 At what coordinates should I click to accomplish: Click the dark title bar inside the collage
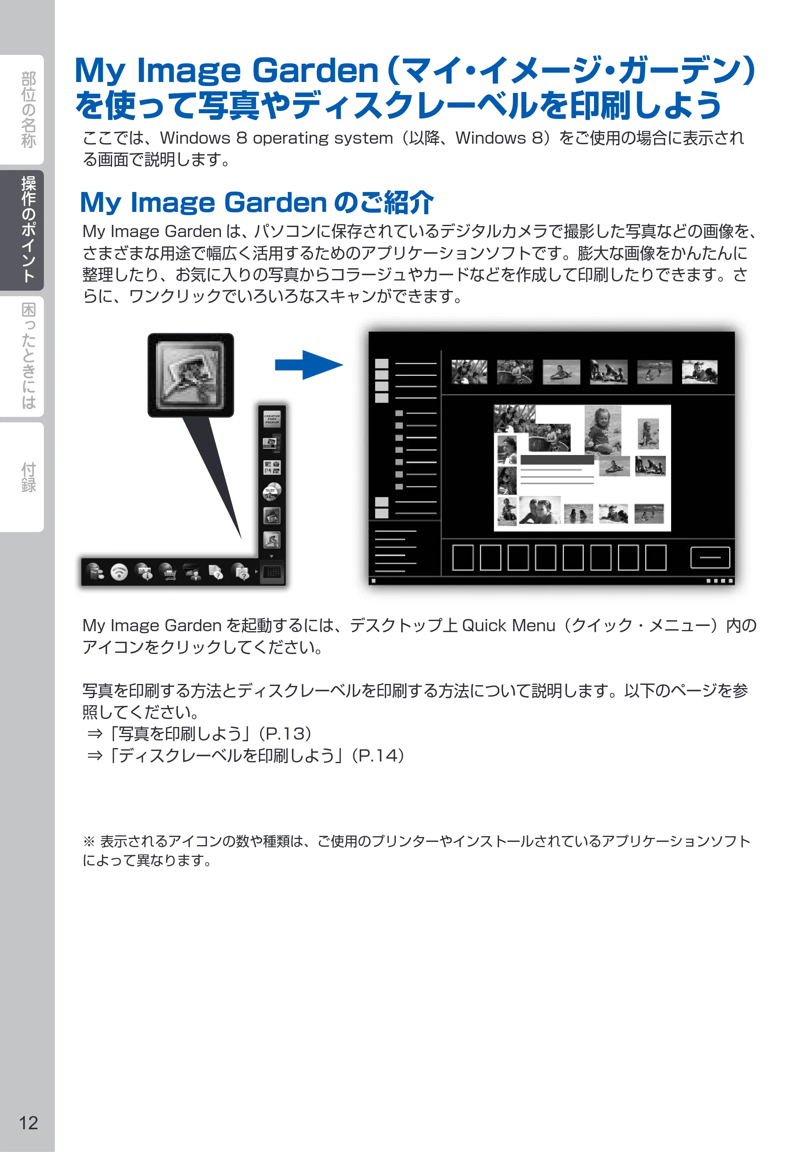pos(557,460)
